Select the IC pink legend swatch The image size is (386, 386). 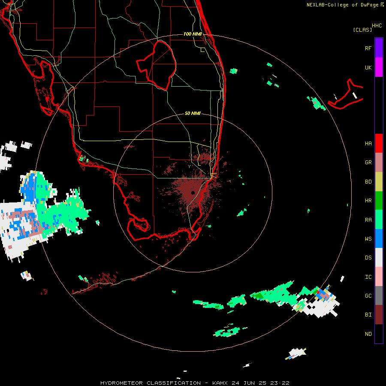pos(379,277)
